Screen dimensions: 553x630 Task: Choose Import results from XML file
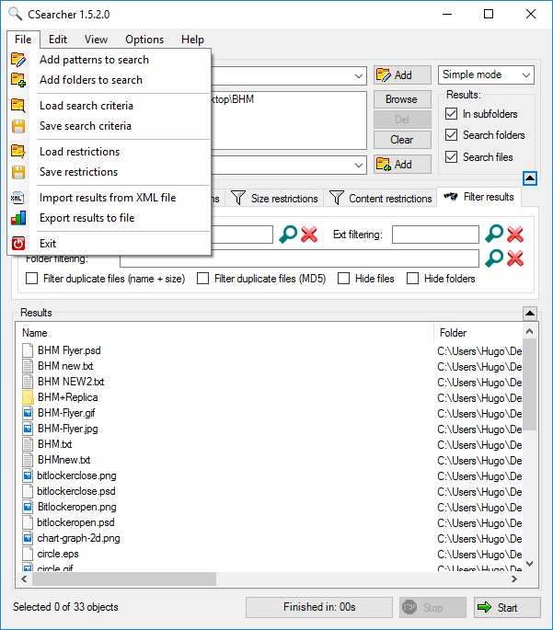[x=109, y=198]
